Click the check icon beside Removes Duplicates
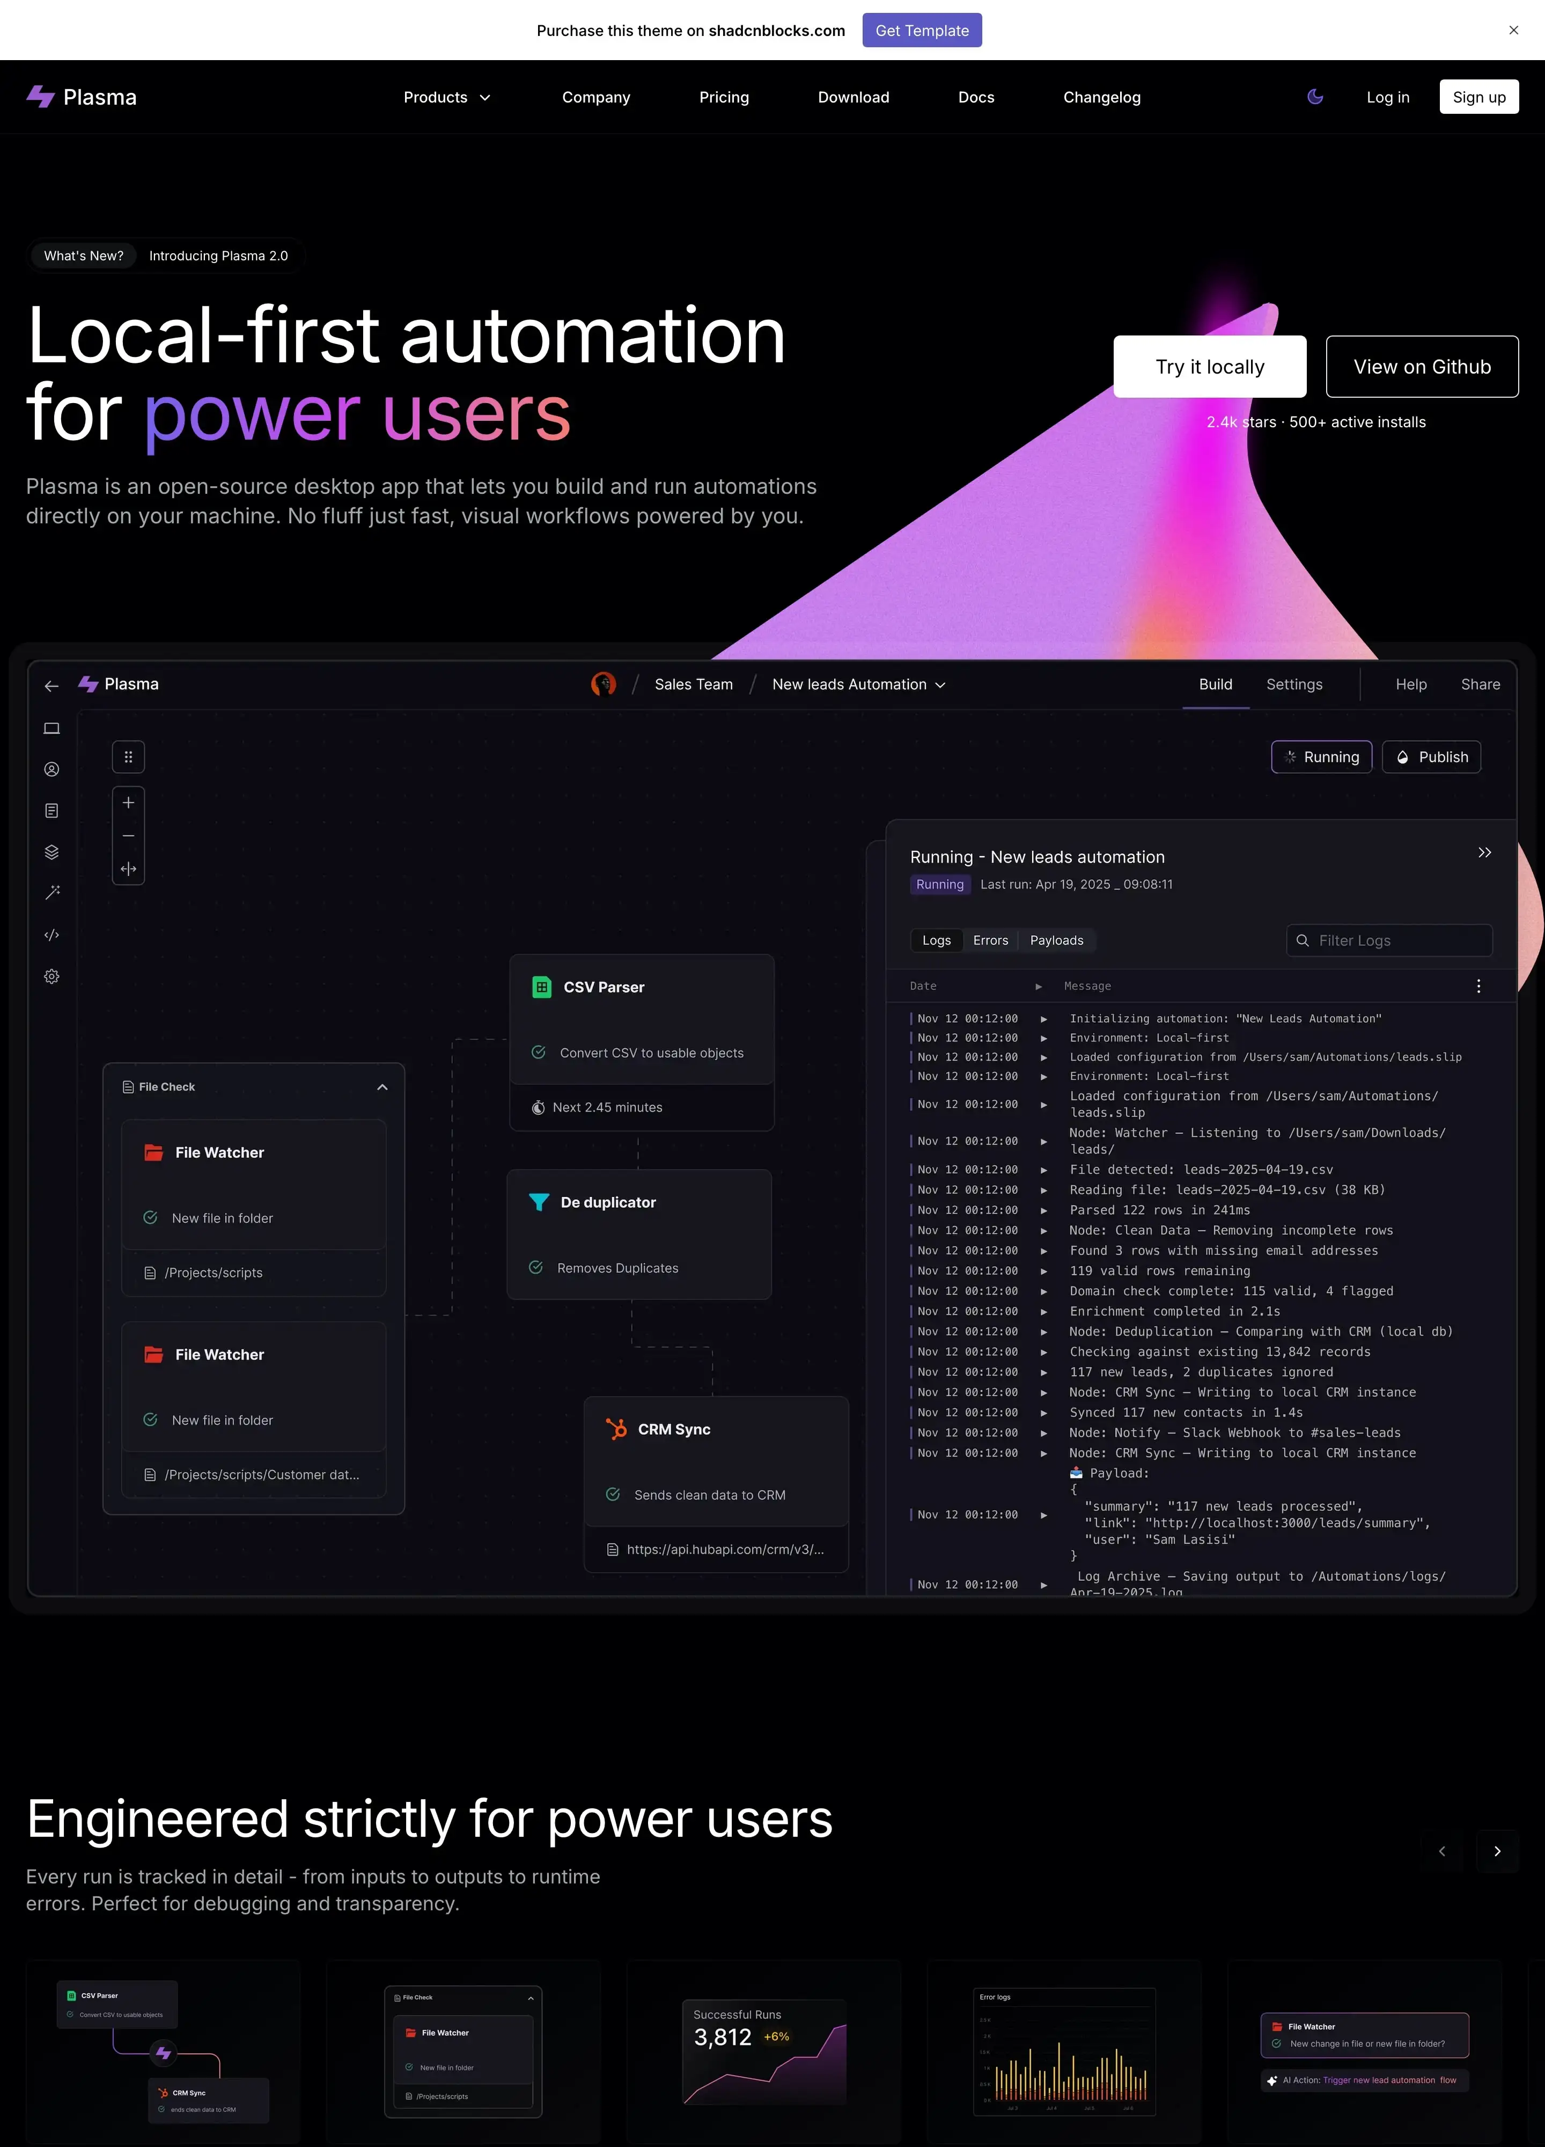This screenshot has height=2147, width=1545. (535, 1268)
